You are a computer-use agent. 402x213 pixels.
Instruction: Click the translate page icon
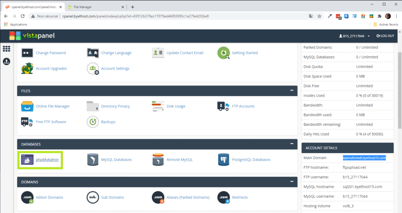pyautogui.click(x=311, y=16)
